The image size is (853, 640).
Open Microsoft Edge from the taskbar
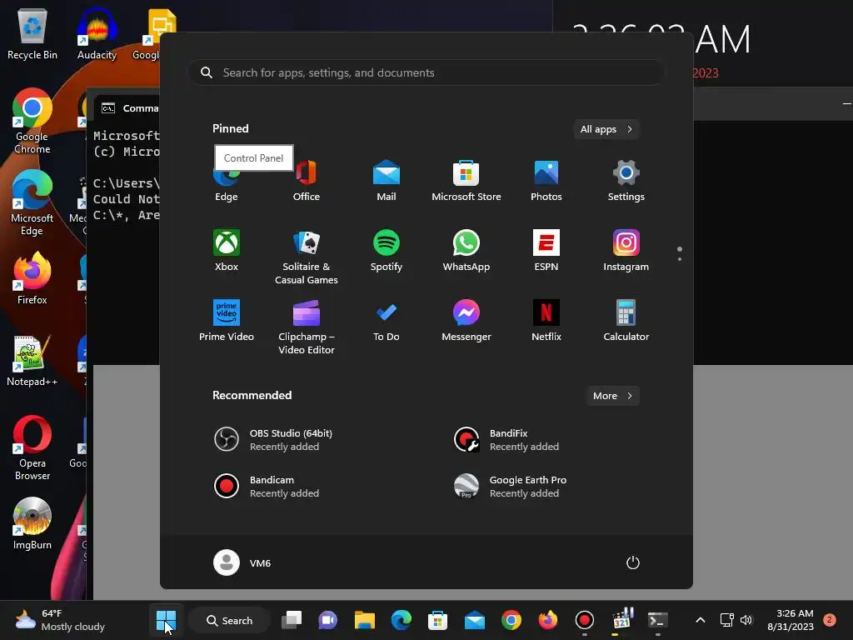402,620
